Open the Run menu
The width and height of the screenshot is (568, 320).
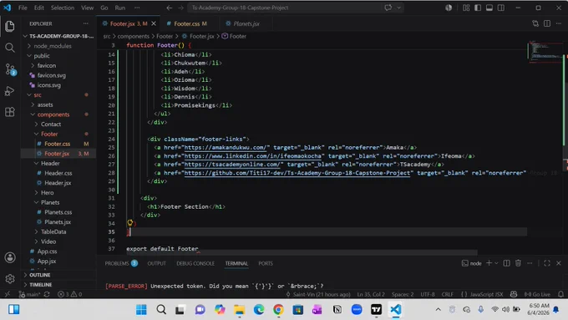pyautogui.click(x=120, y=8)
